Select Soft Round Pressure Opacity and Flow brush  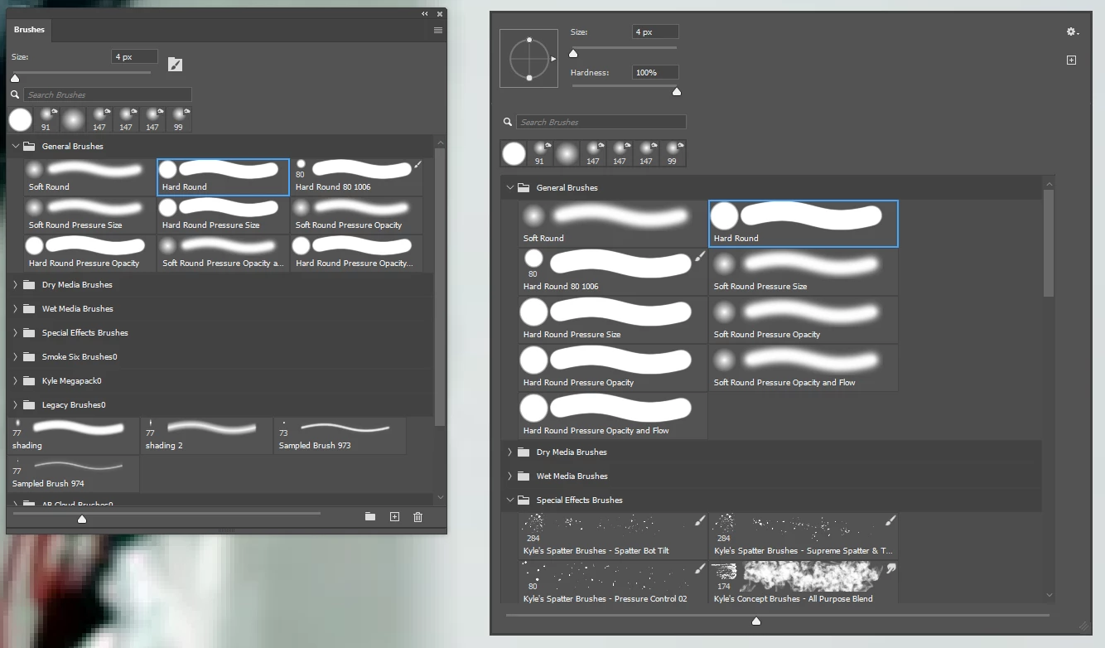coord(803,367)
